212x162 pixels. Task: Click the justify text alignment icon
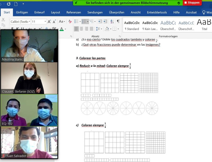(x=91, y=29)
